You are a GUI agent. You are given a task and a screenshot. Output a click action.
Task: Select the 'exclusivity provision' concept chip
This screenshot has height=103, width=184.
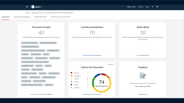click(39, 81)
